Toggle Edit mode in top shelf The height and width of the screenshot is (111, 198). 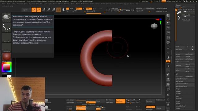(x=34, y=10)
